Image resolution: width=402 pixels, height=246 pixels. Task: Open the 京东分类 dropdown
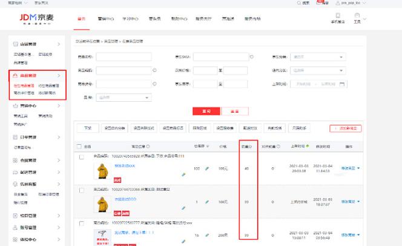click(x=318, y=57)
